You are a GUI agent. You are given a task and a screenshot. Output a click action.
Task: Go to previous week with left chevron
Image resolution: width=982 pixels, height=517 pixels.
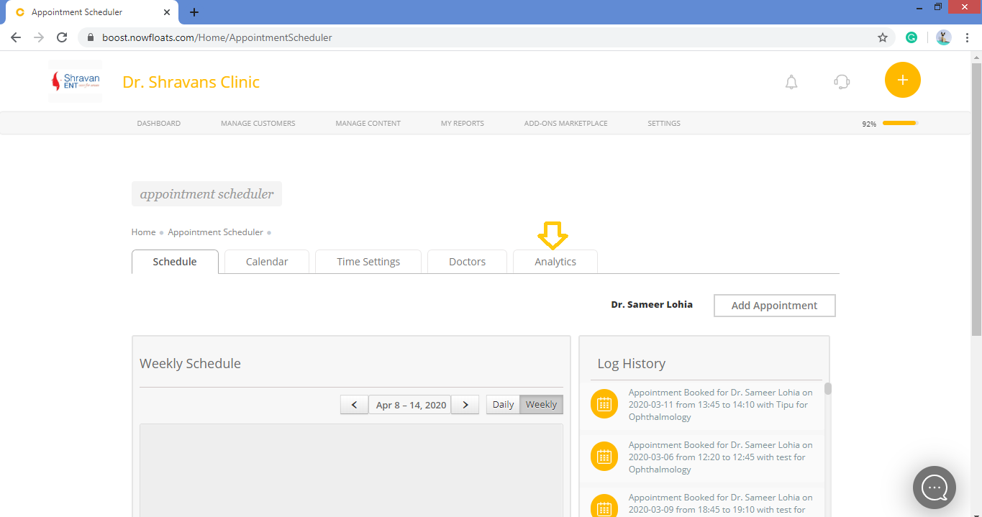coord(353,404)
